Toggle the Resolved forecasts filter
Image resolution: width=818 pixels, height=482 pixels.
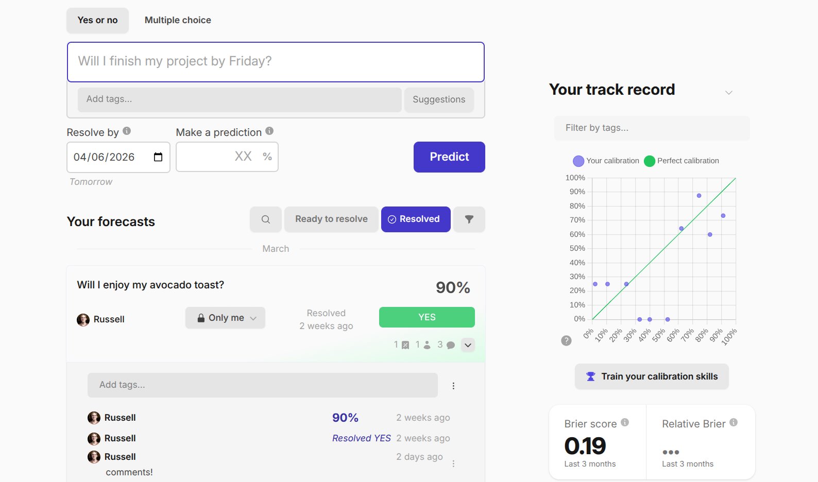click(415, 219)
